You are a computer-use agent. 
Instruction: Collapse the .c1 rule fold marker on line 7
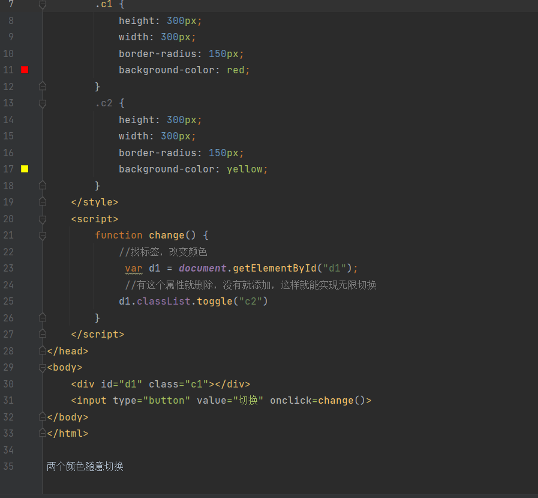click(43, 4)
